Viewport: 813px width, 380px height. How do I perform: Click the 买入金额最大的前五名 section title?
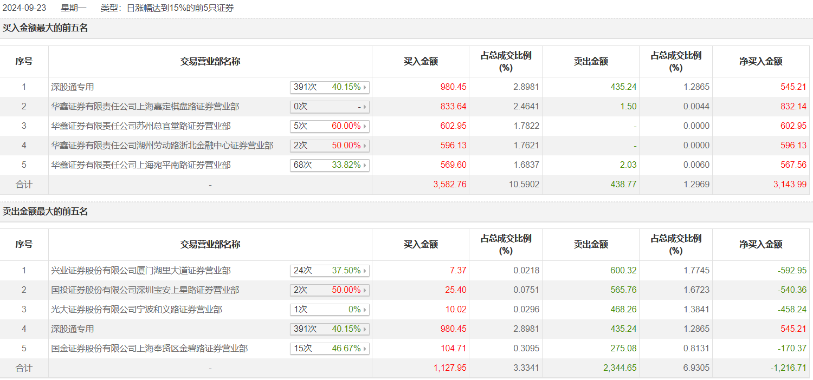click(x=45, y=28)
